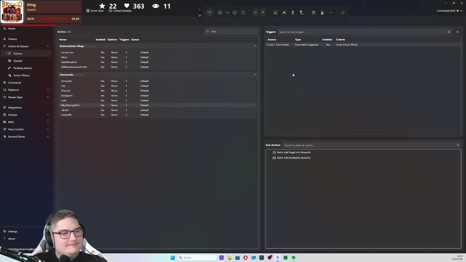Select preset 02 in overlay toolbar

[255, 12]
